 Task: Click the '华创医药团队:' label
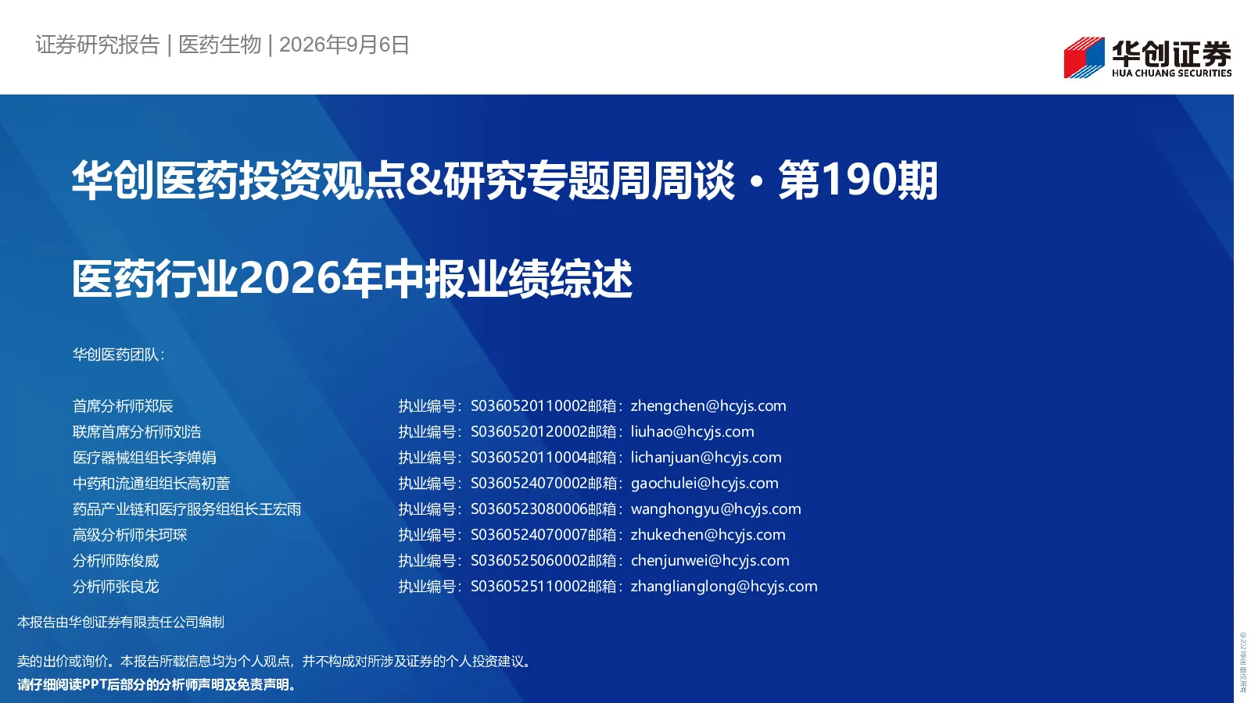118,355
